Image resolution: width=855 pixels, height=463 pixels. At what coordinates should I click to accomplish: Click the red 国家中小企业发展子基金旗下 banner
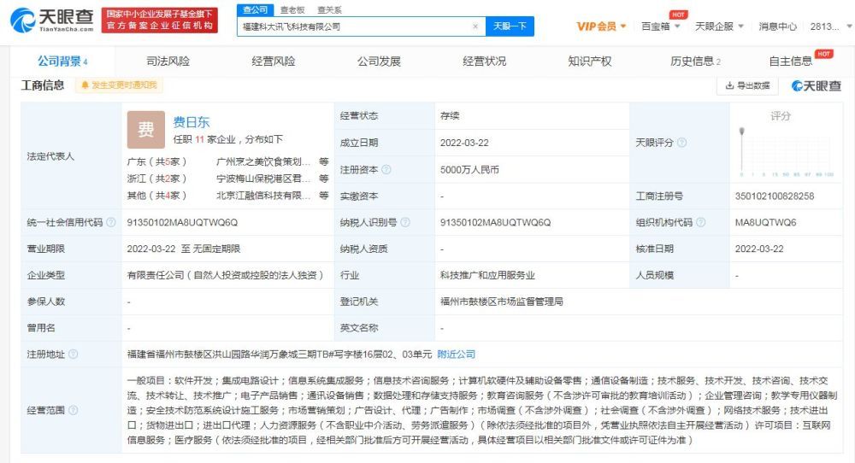tap(160, 21)
